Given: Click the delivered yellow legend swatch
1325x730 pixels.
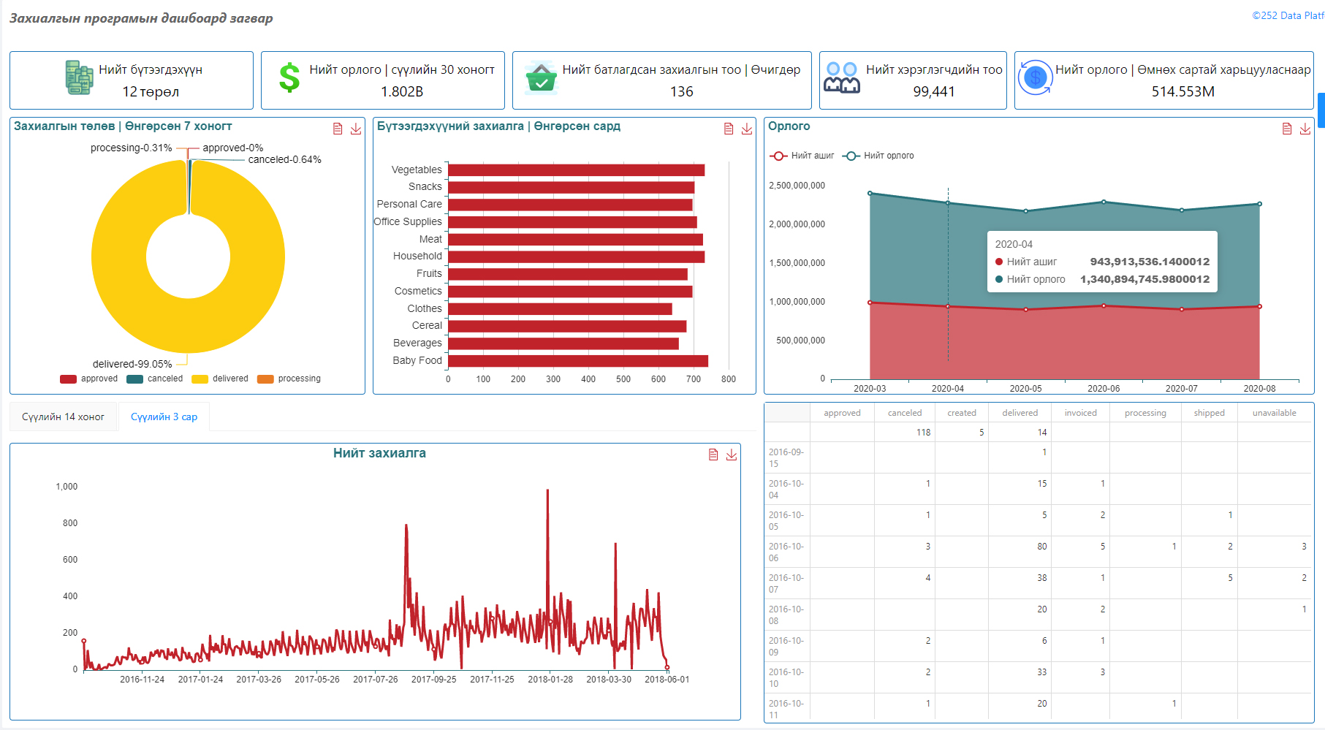Looking at the screenshot, I should click(200, 379).
